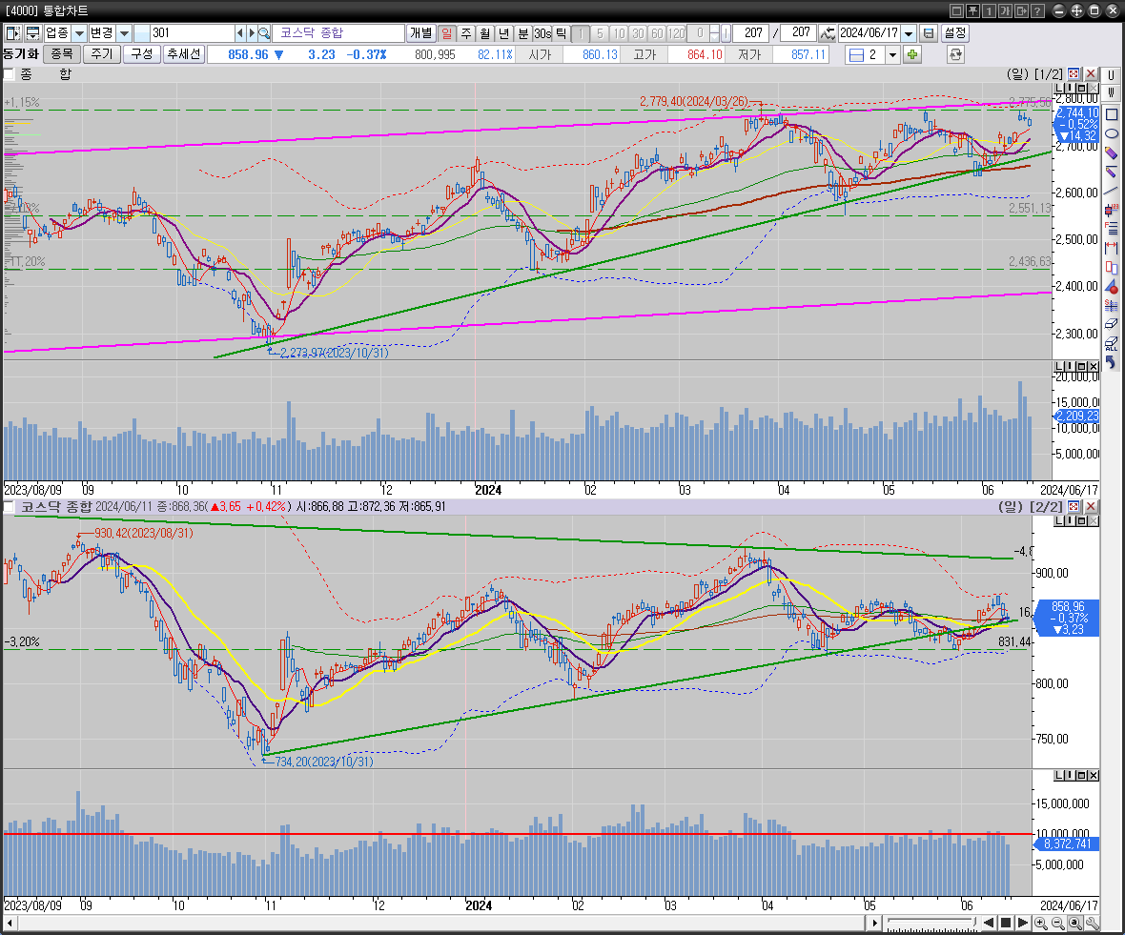Select the 월 monthly period toggle
The height and width of the screenshot is (935, 1125).
[485, 33]
